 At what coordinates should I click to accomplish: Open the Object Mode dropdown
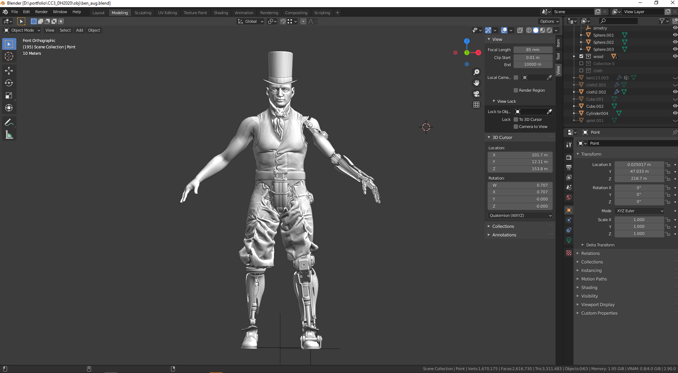point(22,30)
